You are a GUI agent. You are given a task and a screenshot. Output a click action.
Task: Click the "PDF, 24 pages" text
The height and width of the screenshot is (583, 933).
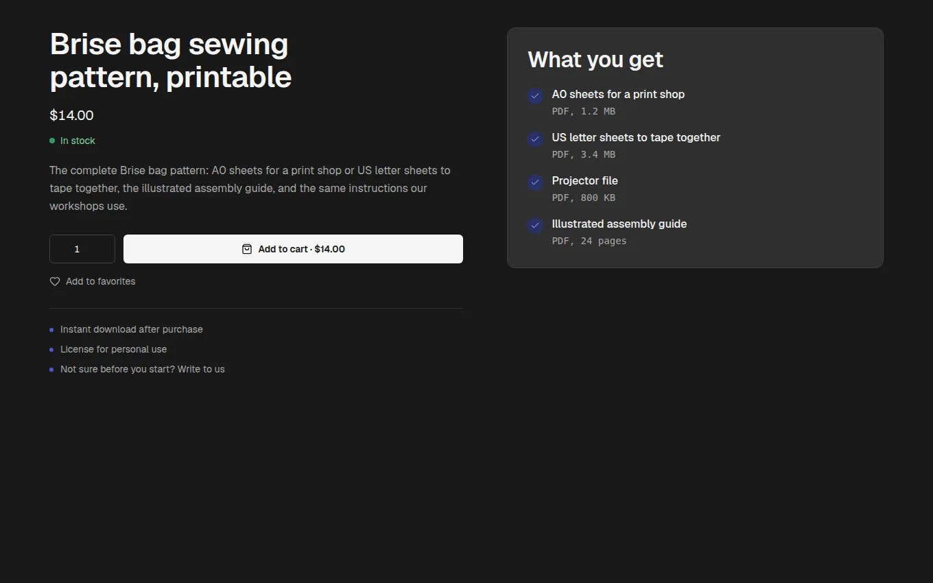(x=589, y=241)
